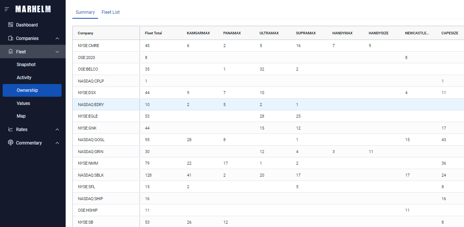Click the Fleet ship icon
The image size is (464, 227).
[x=10, y=52]
